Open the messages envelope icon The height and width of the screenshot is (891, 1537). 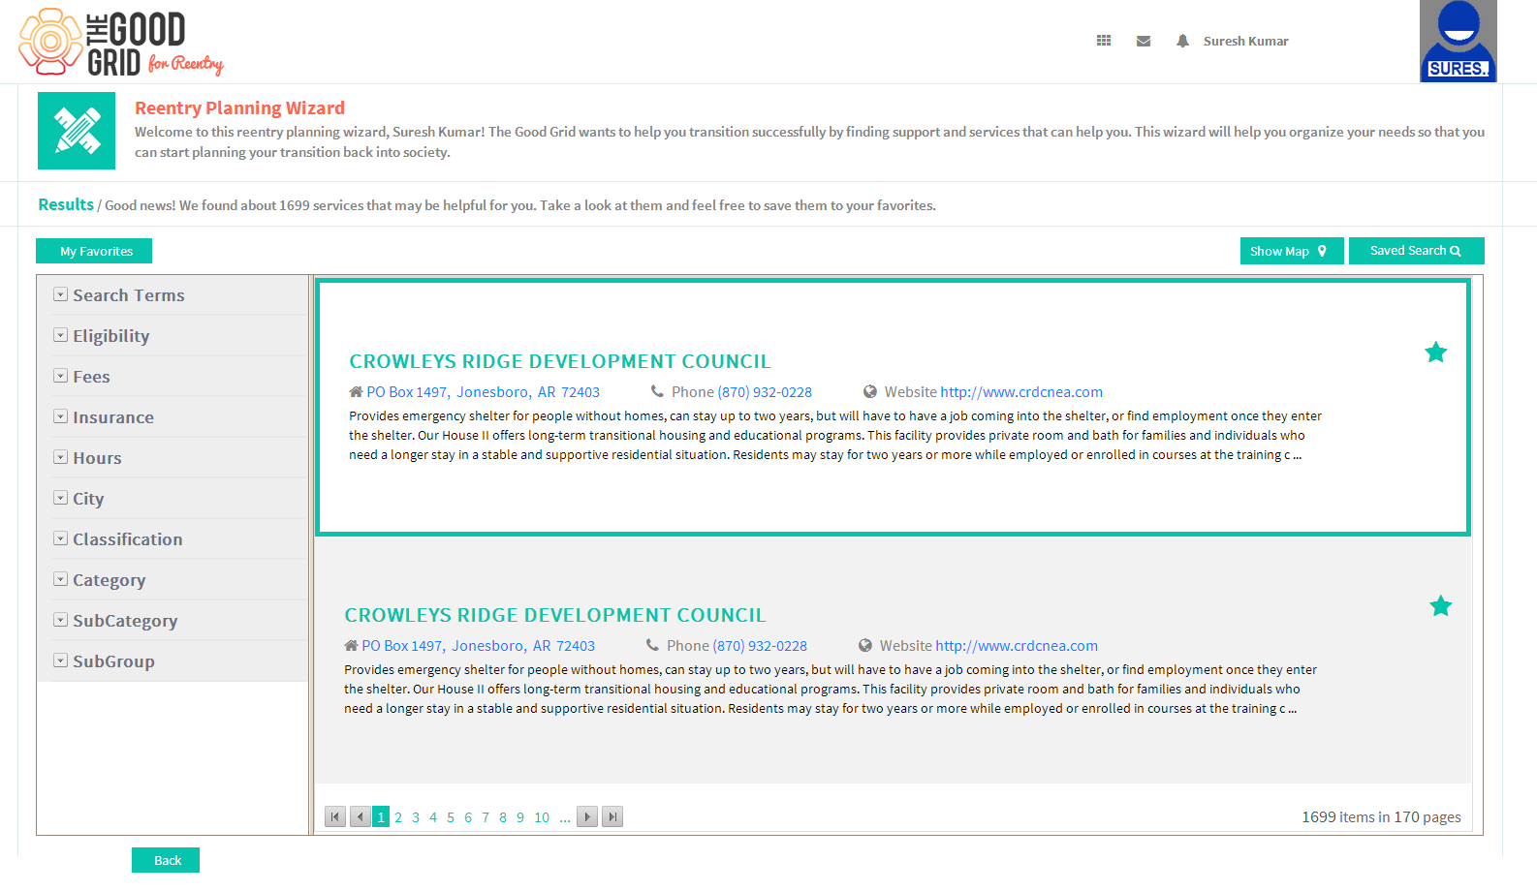pyautogui.click(x=1144, y=41)
